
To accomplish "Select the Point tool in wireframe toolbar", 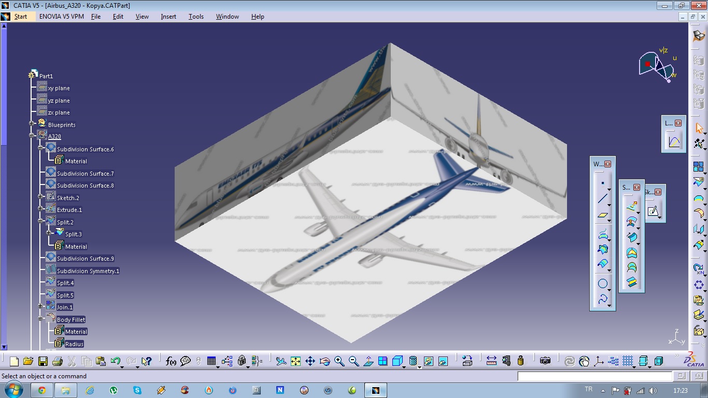I will point(602,183).
